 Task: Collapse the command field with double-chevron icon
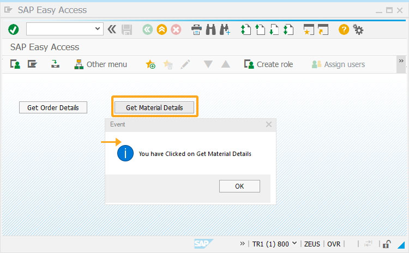[x=112, y=29]
